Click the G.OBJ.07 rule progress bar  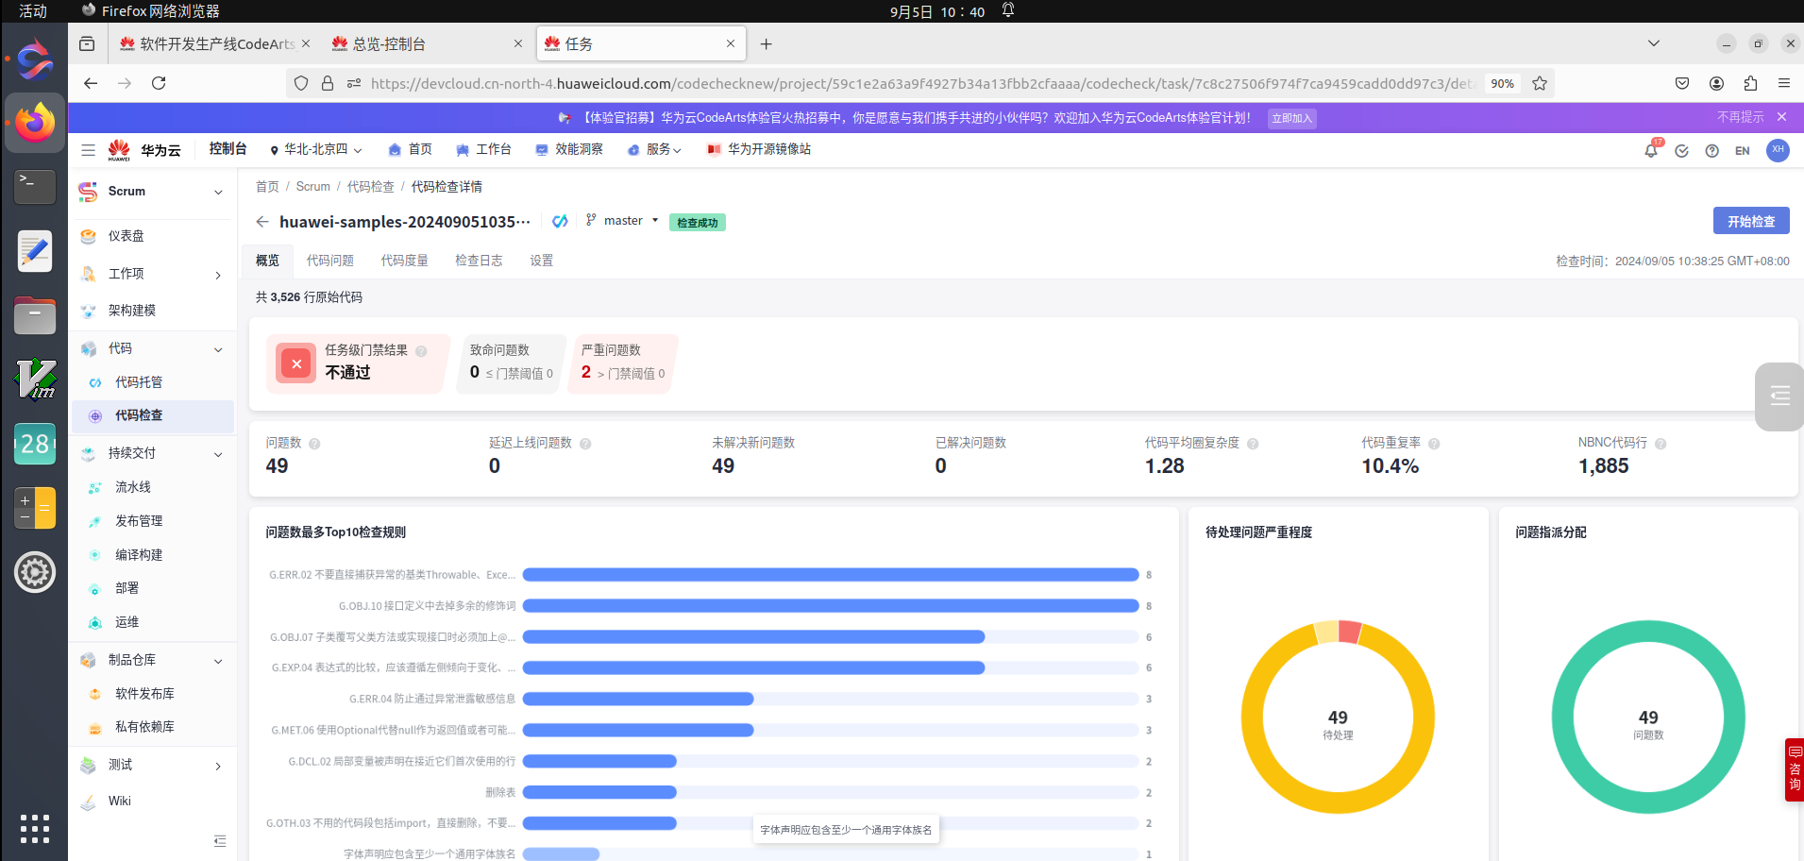point(831,637)
